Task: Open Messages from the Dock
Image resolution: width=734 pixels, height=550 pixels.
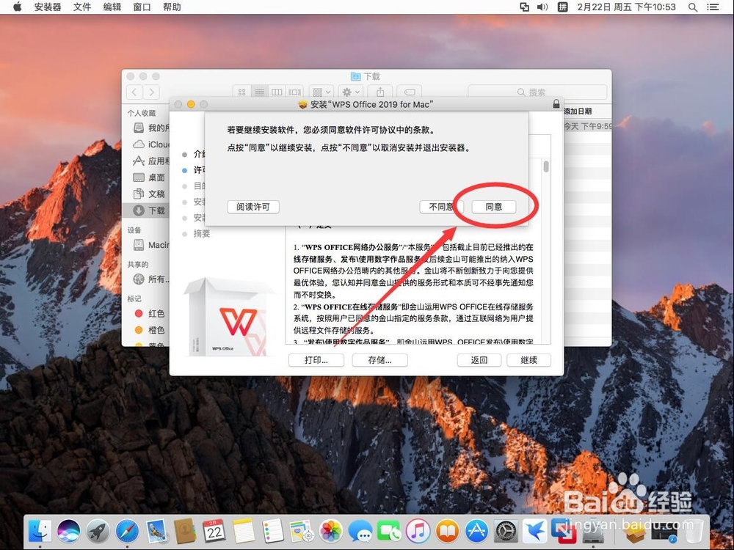Action: 360,531
